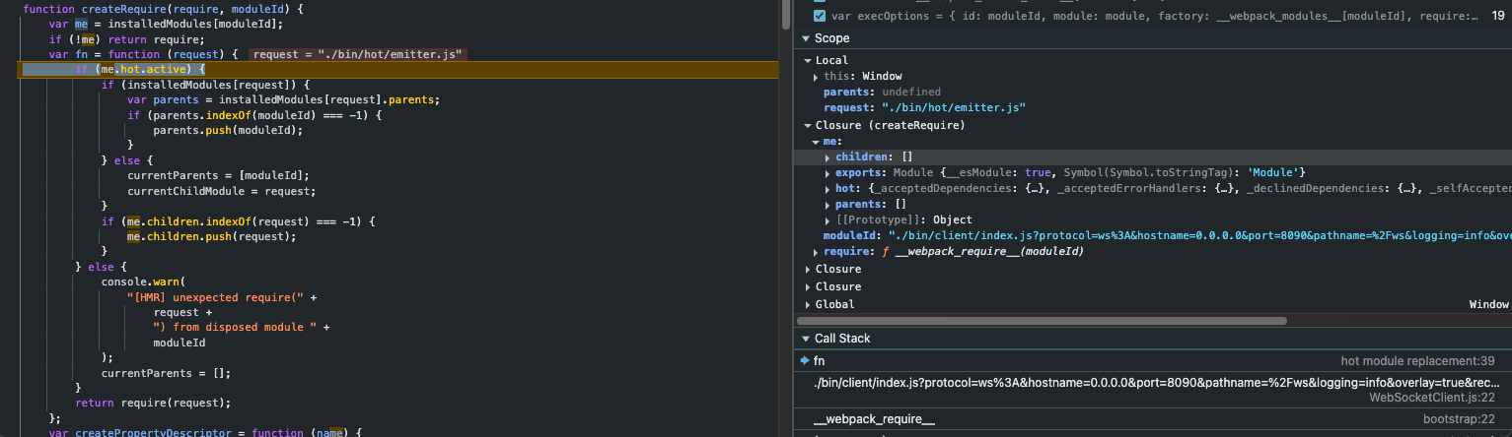This screenshot has width=1512, height=437.
Task: Select the __webpack_require__ call stack frame
Action: (874, 420)
